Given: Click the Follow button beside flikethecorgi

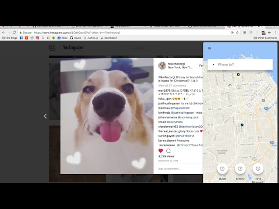Looking at the screenshot, I should pyautogui.click(x=201, y=66).
